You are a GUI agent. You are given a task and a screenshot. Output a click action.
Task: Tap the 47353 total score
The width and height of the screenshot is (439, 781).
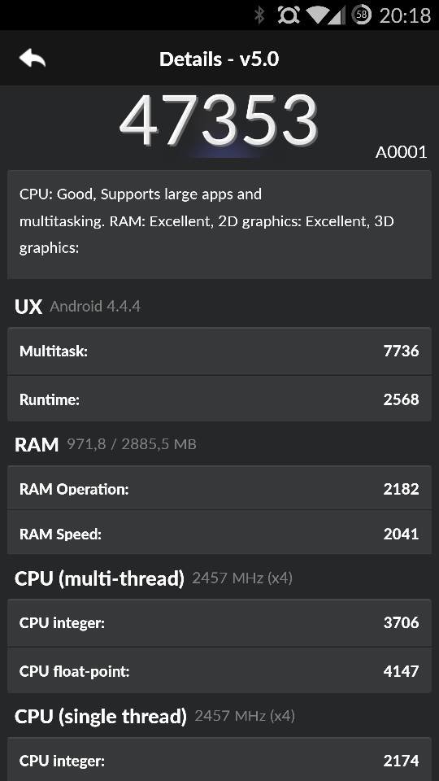pos(219,120)
